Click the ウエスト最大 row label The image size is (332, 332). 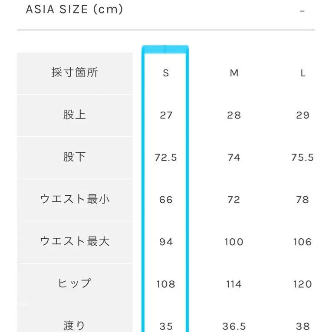tap(75, 242)
